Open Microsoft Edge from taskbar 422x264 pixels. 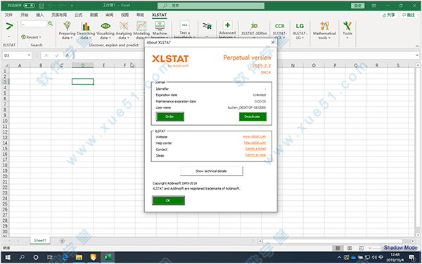pyautogui.click(x=65, y=257)
